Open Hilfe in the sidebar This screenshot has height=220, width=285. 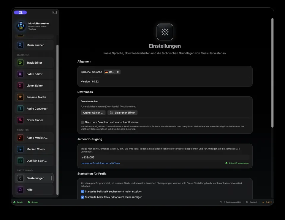click(34, 190)
